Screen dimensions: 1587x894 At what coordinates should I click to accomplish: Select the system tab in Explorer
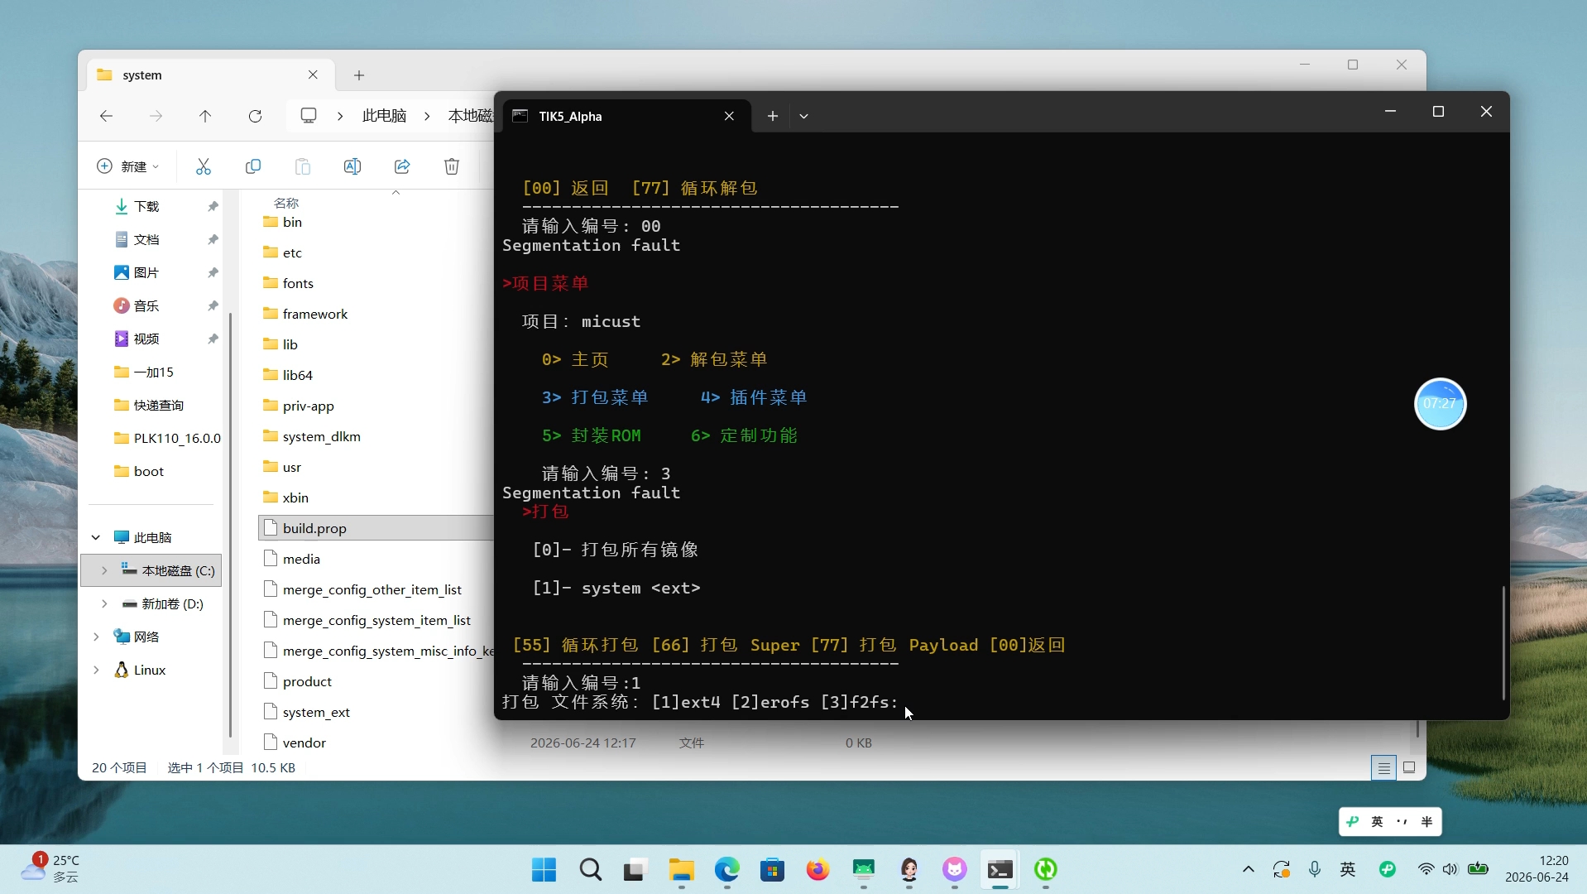[x=211, y=74]
